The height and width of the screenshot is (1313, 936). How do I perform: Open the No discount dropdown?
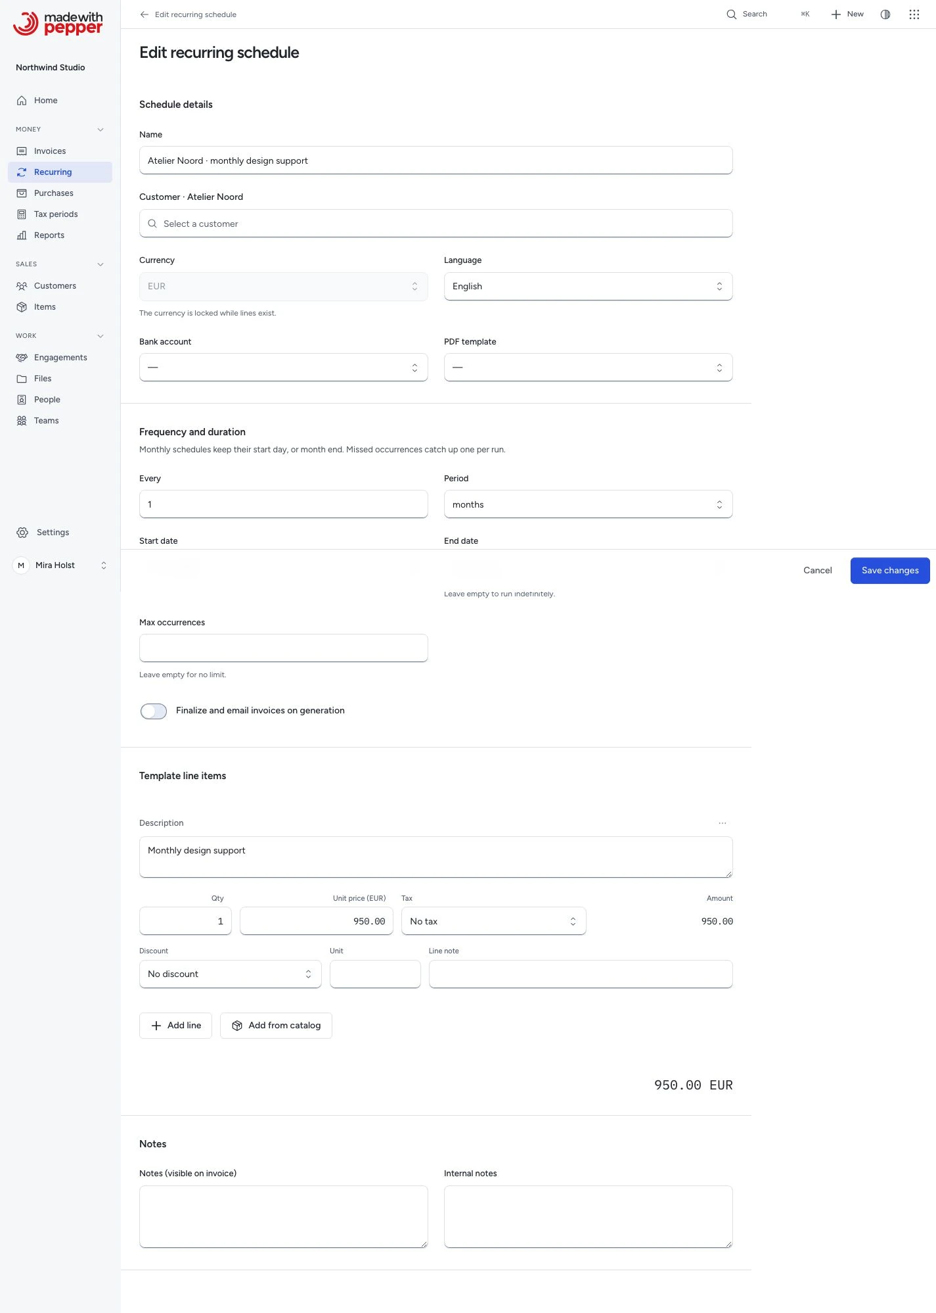click(x=230, y=974)
